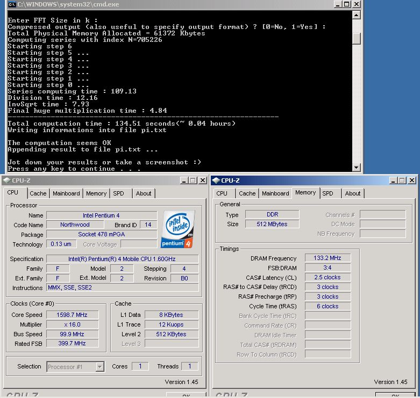This screenshot has height=398, width=420.
Task: Close the right CPU-Z window
Action: coord(412,180)
